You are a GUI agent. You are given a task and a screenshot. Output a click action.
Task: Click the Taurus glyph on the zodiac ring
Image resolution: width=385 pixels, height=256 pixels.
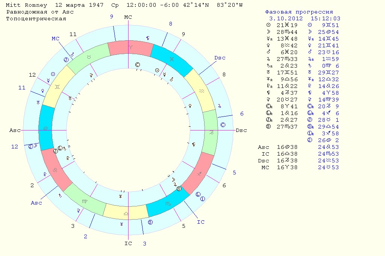pyautogui.click(x=89, y=57)
